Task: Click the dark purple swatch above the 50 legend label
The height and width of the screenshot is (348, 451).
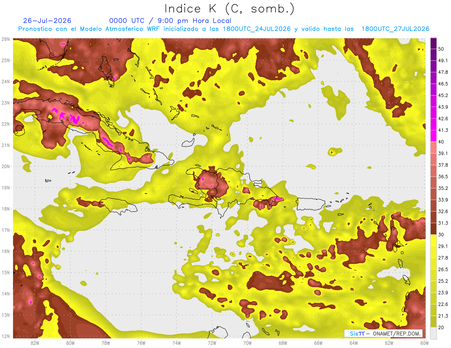Action: 434,44
